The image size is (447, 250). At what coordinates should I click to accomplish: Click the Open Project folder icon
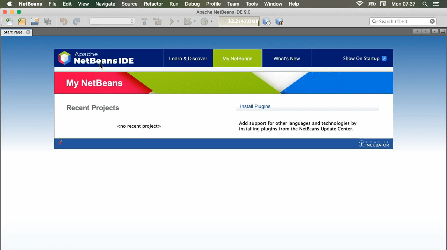click(x=35, y=22)
